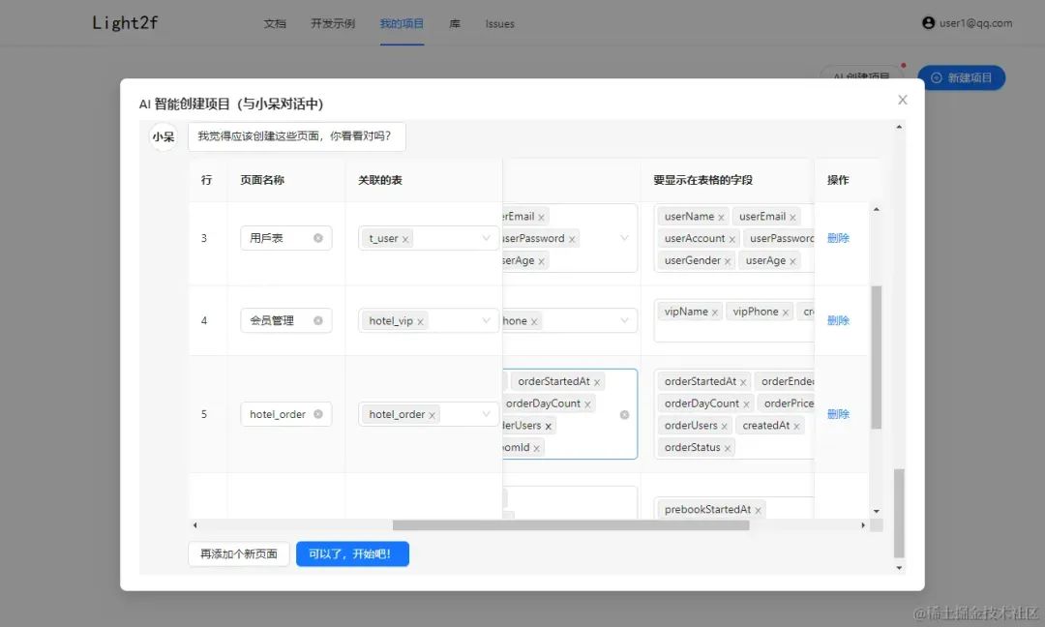Click the horizontal scrollbar's right arrow
Image resolution: width=1045 pixels, height=627 pixels.
click(863, 524)
